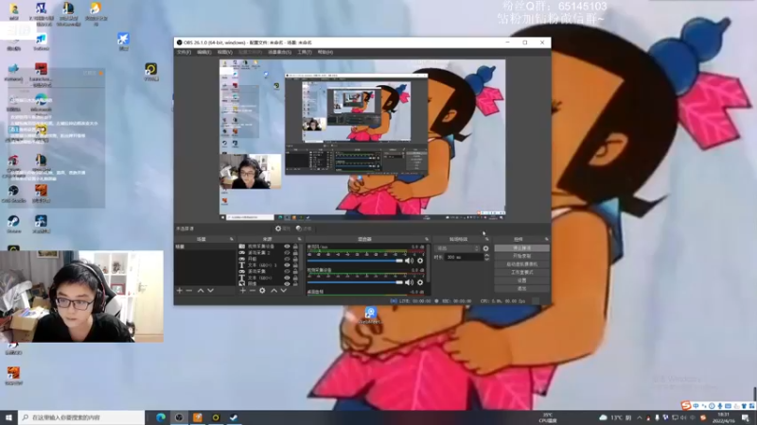Viewport: 757px width, 425px height.
Task: Click the Windows taskbar search box
Action: click(x=81, y=417)
